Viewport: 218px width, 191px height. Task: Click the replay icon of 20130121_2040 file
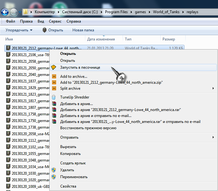(8, 74)
